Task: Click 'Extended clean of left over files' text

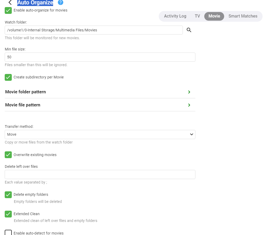Action: 55,221
